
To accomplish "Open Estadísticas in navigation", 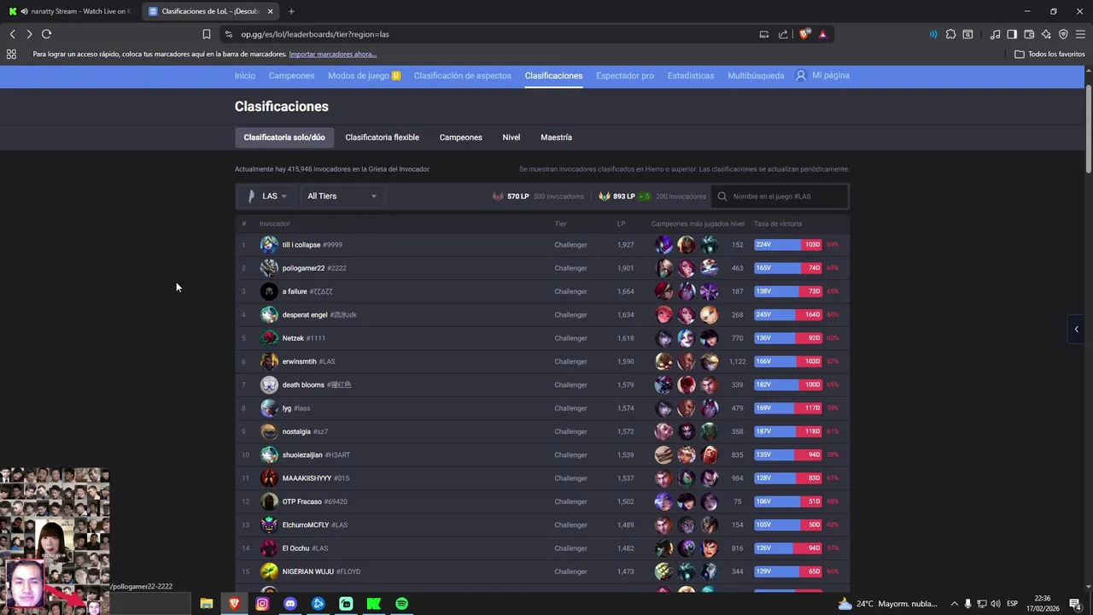I will click(691, 75).
